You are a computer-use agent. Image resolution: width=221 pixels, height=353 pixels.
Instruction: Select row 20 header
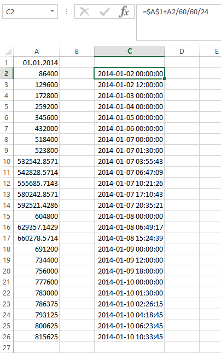click(7, 271)
